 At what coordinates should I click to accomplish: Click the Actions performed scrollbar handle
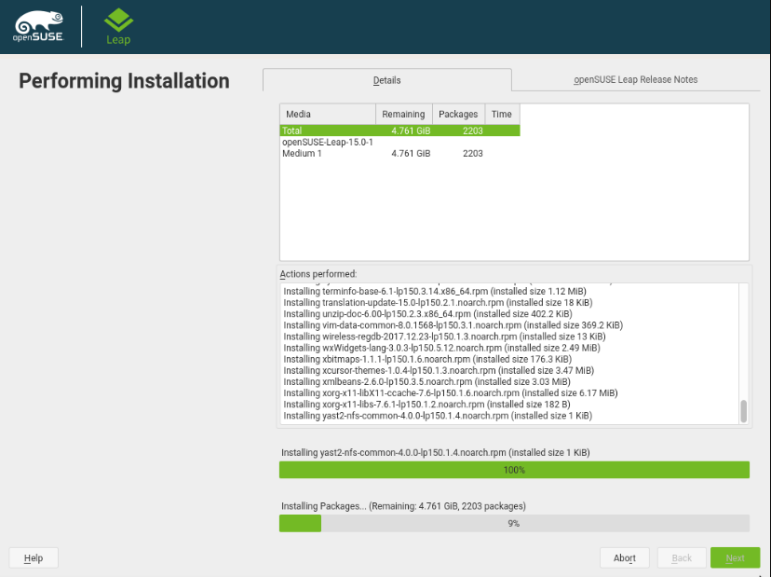click(743, 411)
